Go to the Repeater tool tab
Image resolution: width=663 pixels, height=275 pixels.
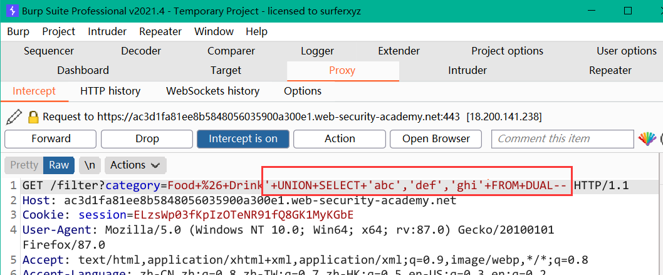(x=610, y=70)
